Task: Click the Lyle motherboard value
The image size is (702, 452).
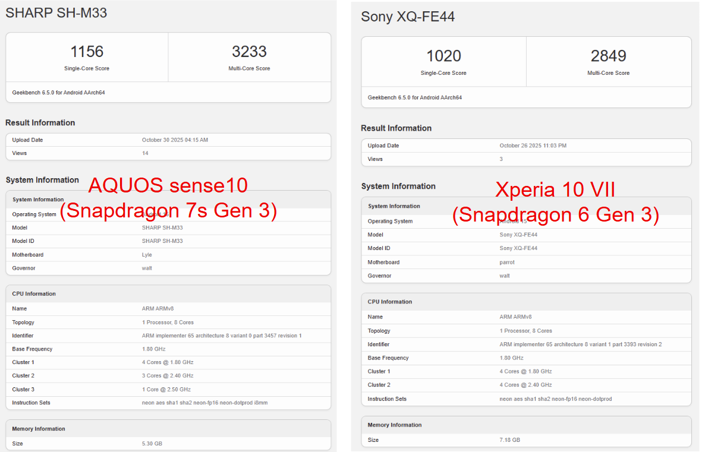Action: 147,255
